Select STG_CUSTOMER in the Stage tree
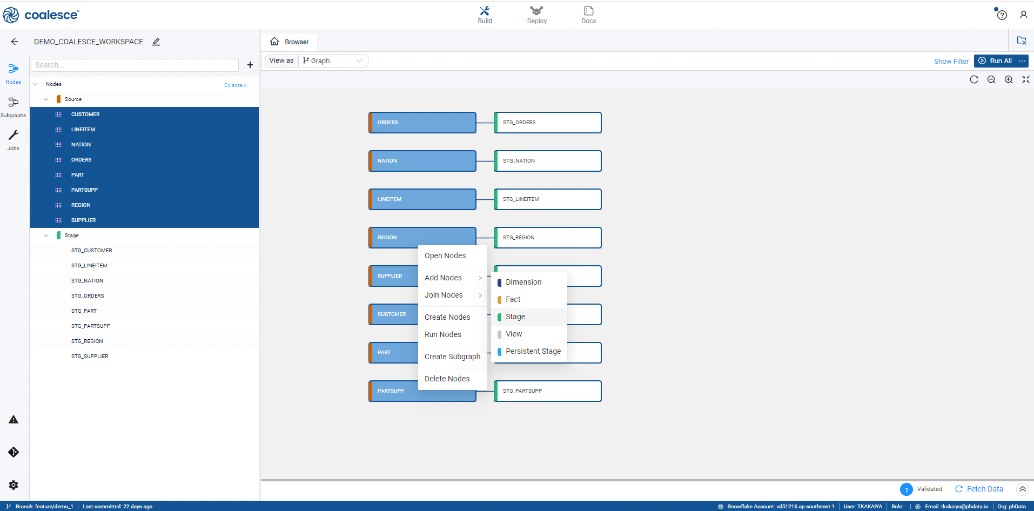The image size is (1034, 511). (x=144, y=251)
